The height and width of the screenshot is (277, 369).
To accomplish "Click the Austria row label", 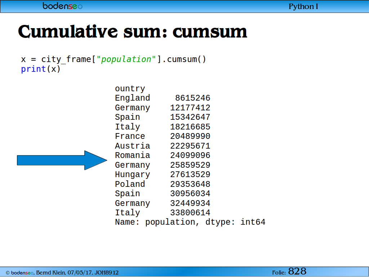I will click(133, 146).
